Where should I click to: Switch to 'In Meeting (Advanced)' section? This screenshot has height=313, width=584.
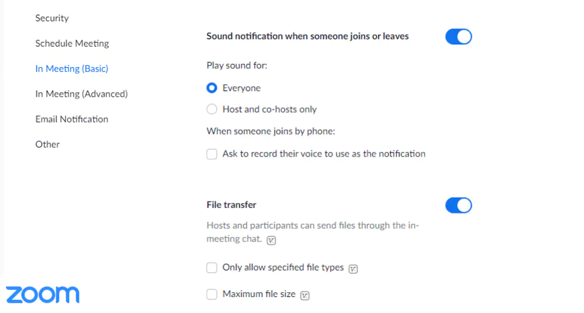(x=82, y=94)
